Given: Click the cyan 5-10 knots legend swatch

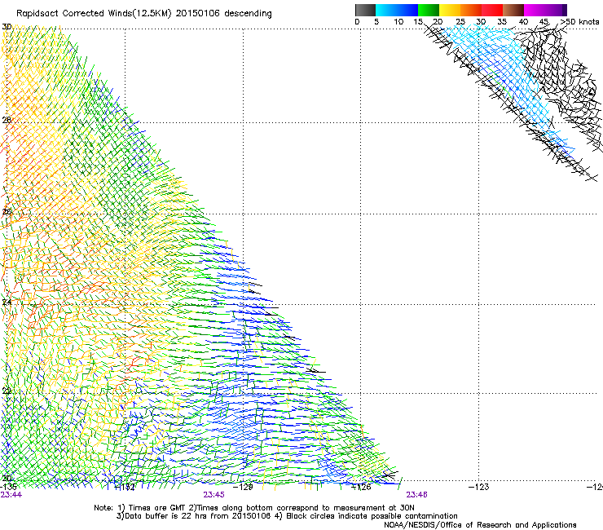Looking at the screenshot, I should click(386, 10).
